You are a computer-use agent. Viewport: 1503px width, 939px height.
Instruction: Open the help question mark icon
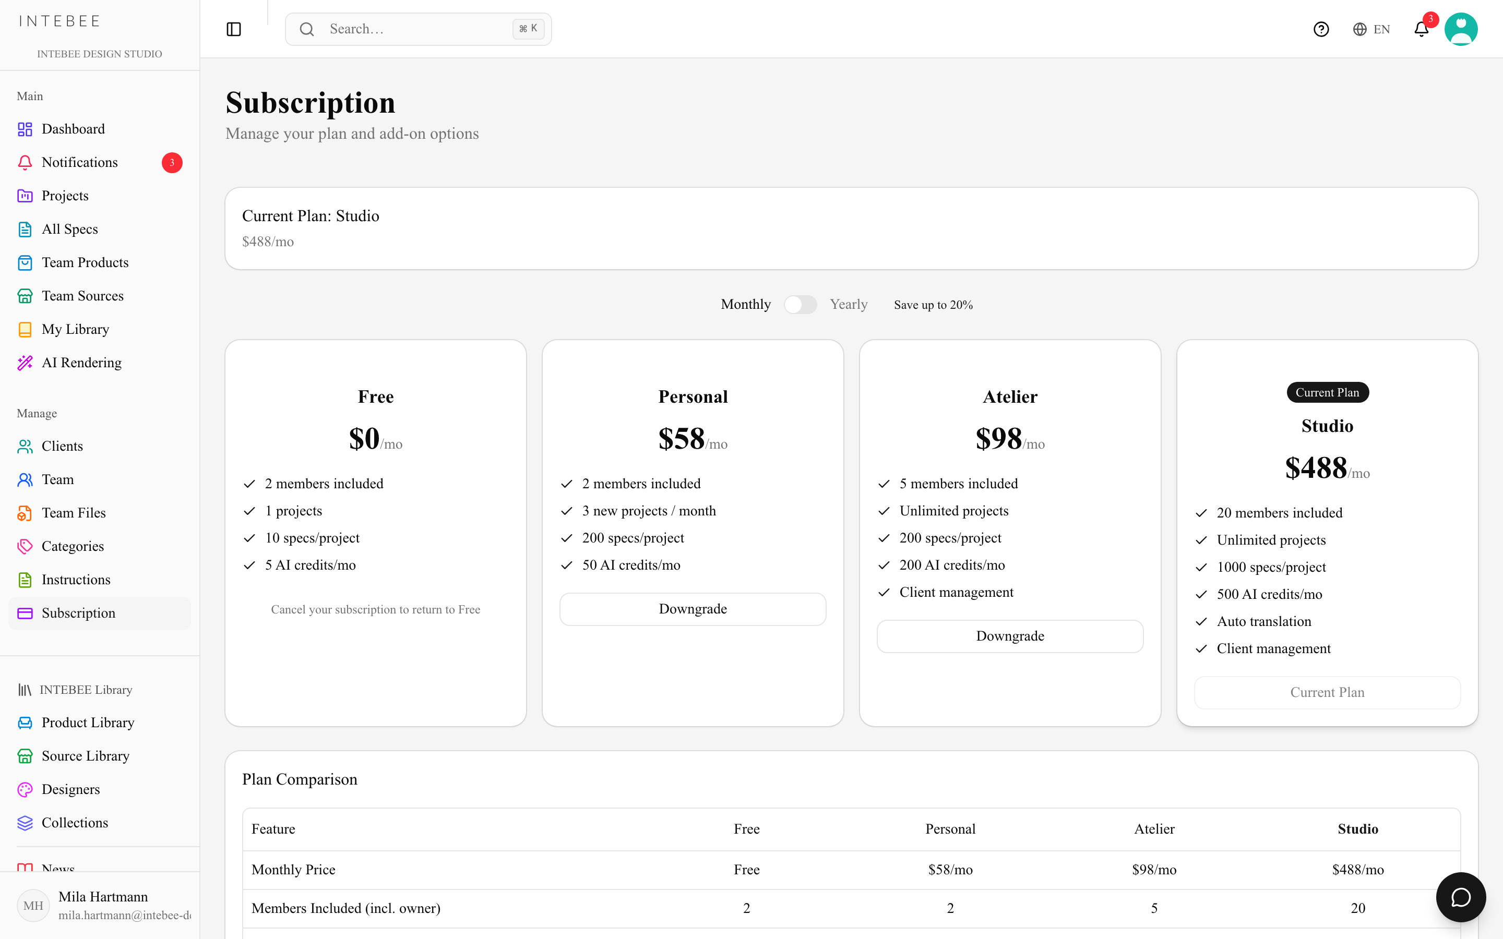(x=1321, y=29)
